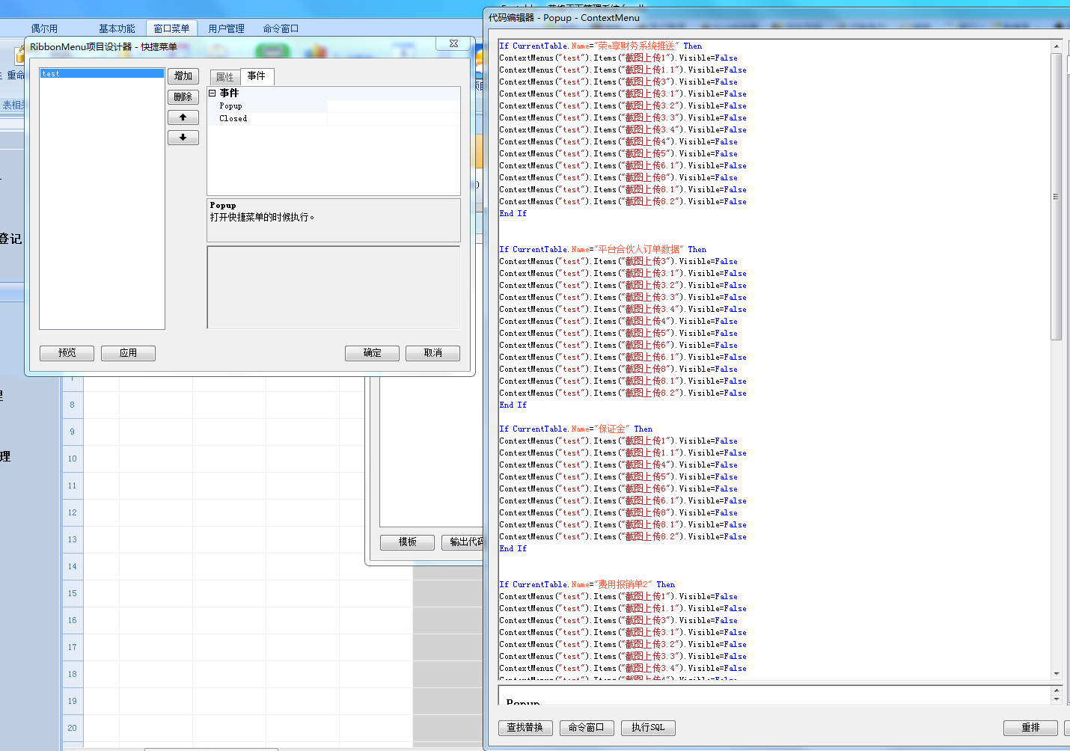Open the 窗口菜单 ribbon tab

tap(171, 28)
